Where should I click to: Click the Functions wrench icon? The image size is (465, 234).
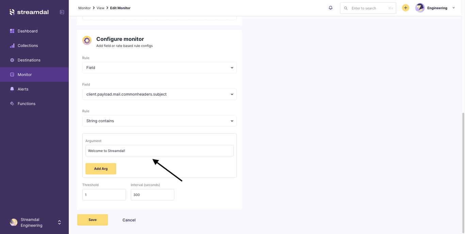(x=12, y=104)
